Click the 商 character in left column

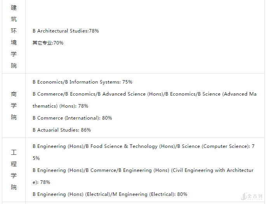[x=14, y=94]
